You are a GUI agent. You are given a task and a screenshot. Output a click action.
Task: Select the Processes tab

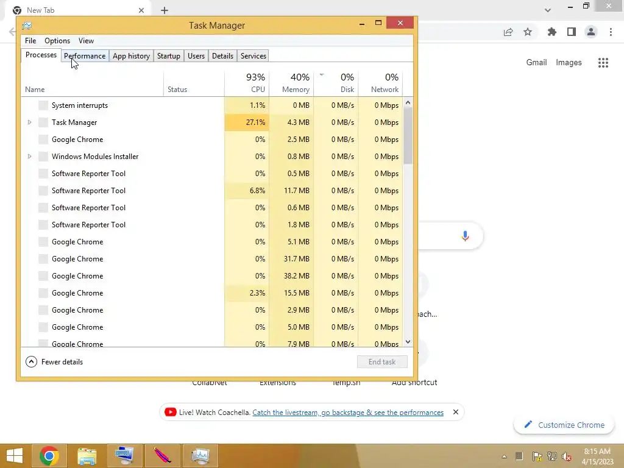pos(41,55)
